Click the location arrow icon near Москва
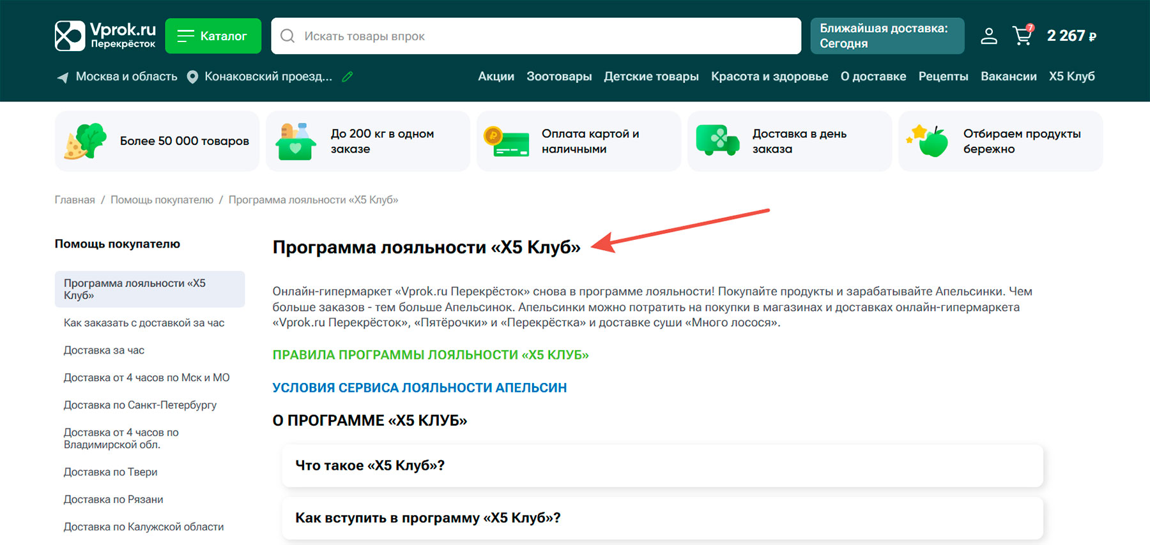Image resolution: width=1150 pixels, height=545 pixels. (63, 77)
